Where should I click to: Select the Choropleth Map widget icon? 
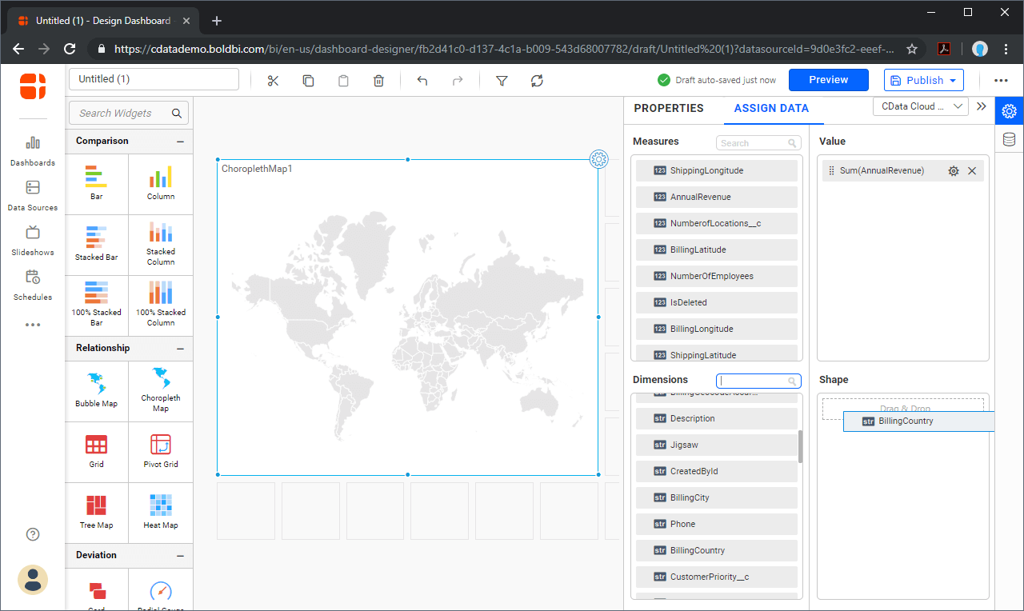coord(161,390)
